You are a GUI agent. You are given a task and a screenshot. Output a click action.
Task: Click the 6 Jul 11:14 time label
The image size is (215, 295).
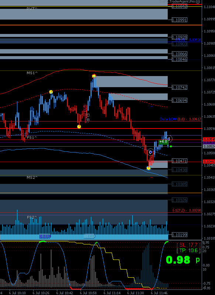(113, 293)
